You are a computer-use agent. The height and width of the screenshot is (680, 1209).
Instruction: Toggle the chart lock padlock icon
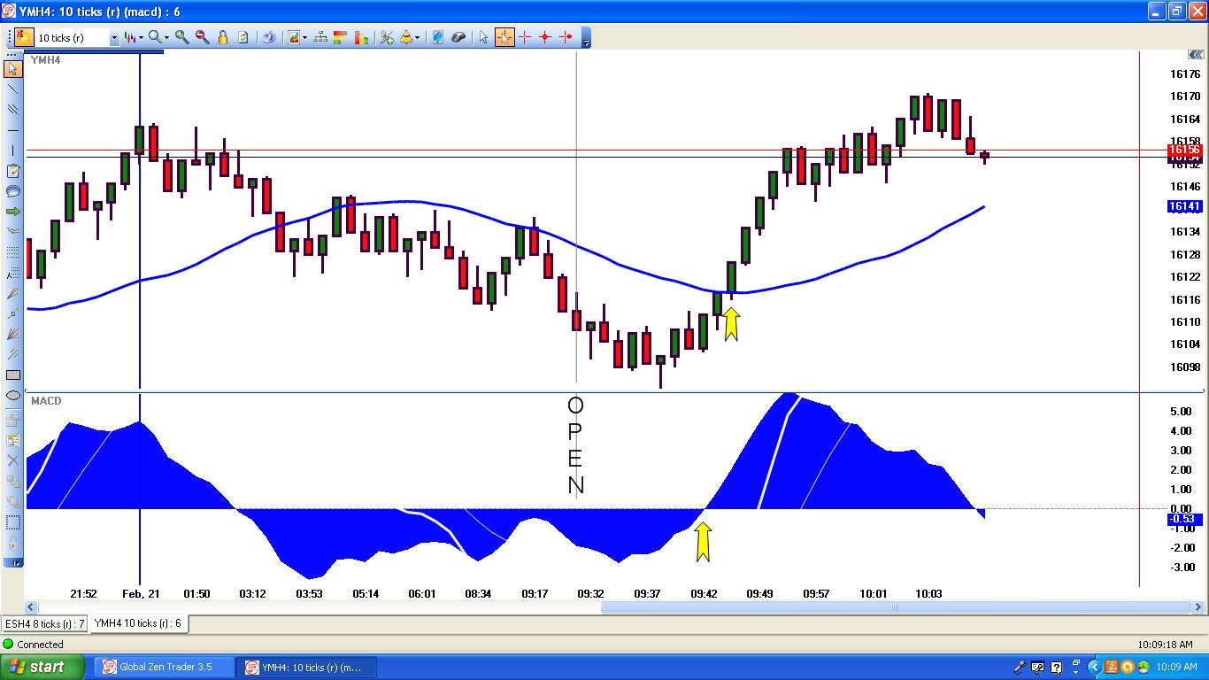[222, 37]
